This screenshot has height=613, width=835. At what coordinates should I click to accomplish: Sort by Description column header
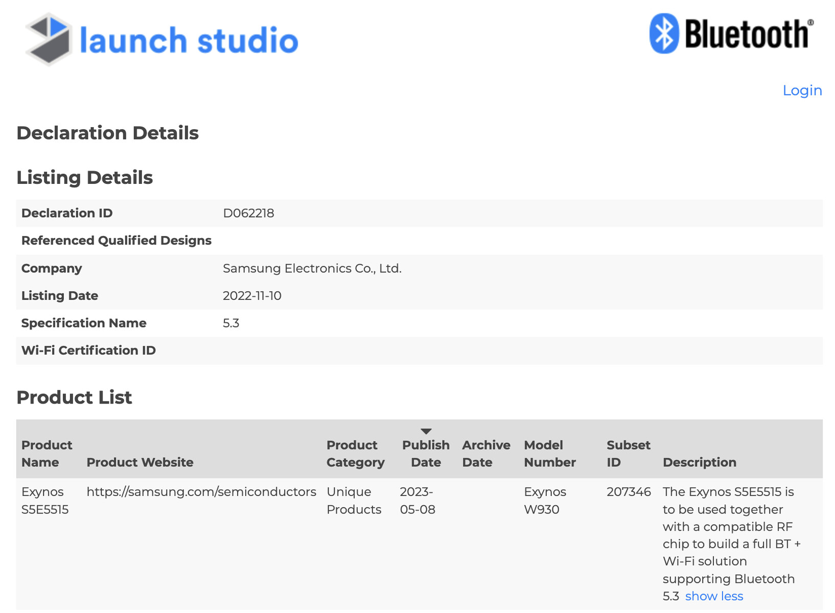point(700,462)
